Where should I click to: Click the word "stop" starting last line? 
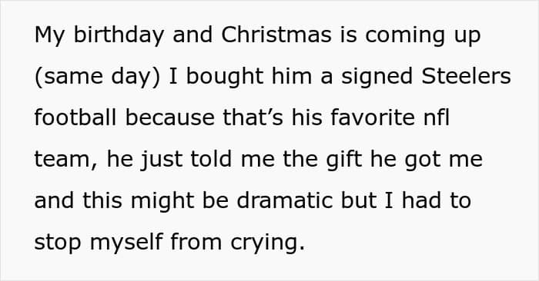[58, 243]
